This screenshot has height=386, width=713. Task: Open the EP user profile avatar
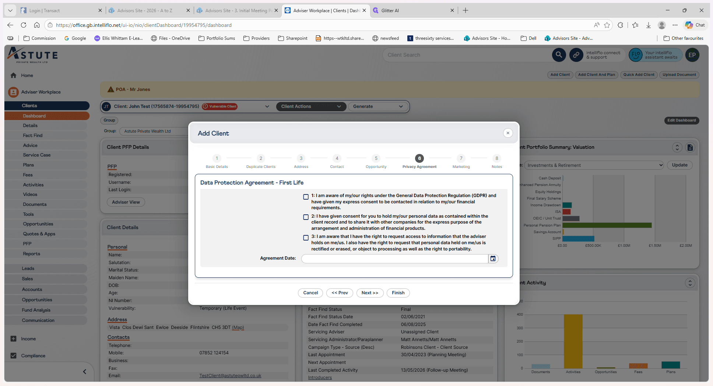click(692, 55)
